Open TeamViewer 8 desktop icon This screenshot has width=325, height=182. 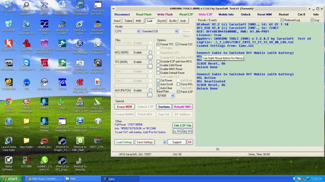(27, 65)
